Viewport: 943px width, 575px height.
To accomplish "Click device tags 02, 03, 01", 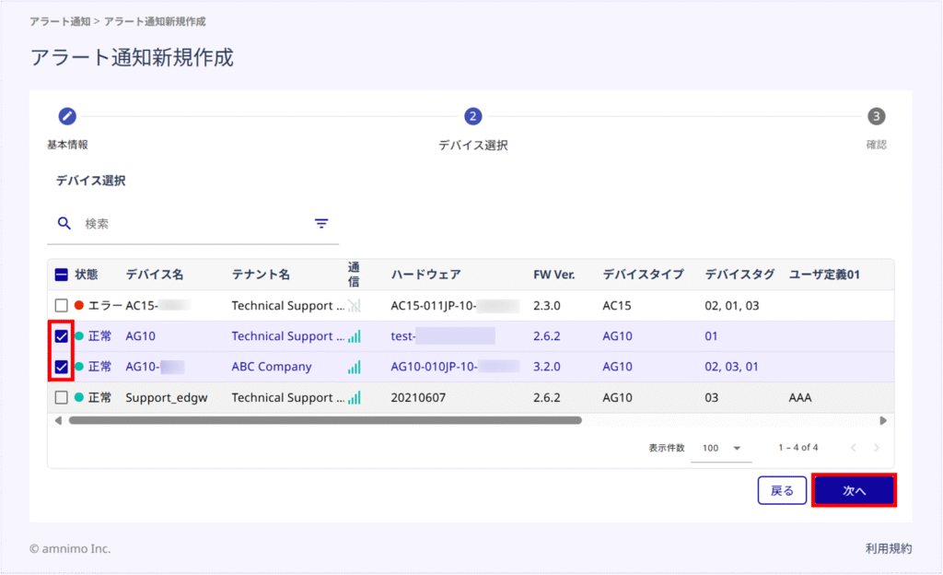I will (732, 367).
